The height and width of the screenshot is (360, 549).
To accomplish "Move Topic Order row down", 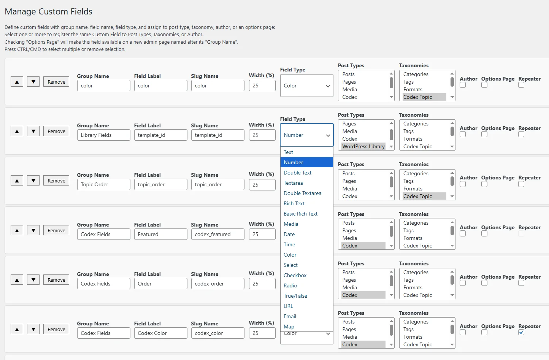I will coord(33,181).
